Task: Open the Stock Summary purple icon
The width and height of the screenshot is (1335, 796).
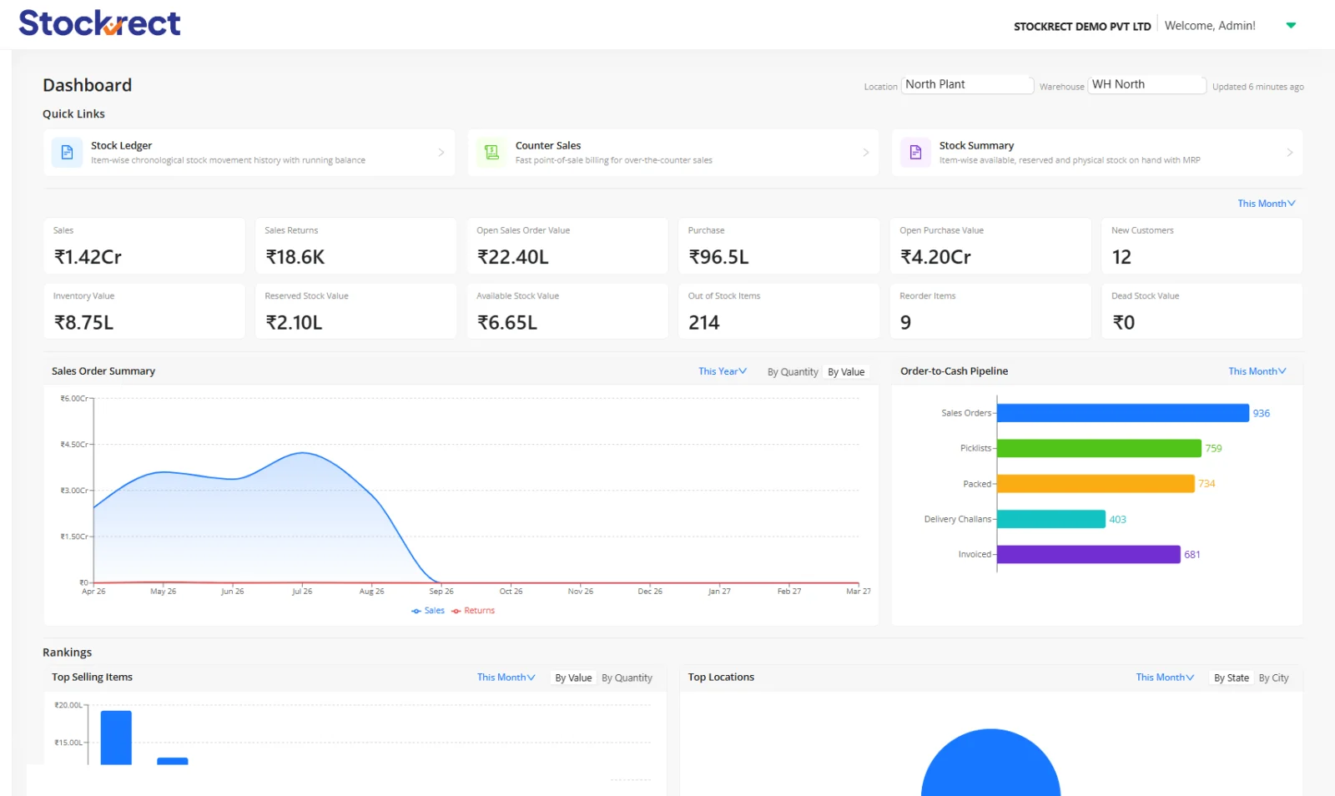Action: (915, 153)
